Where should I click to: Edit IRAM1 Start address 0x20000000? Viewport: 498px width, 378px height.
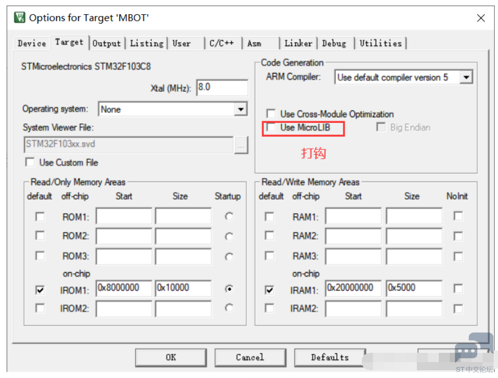coord(353,289)
